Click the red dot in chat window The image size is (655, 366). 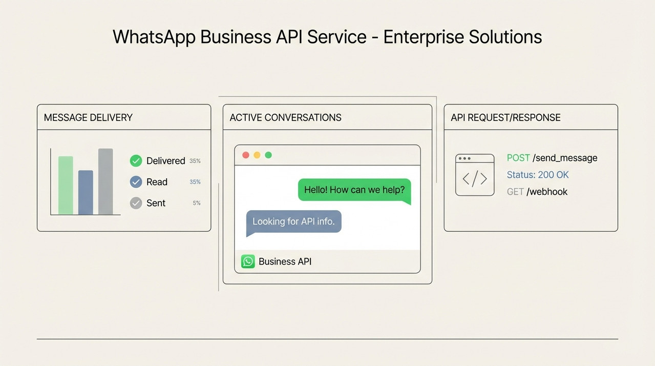(246, 155)
